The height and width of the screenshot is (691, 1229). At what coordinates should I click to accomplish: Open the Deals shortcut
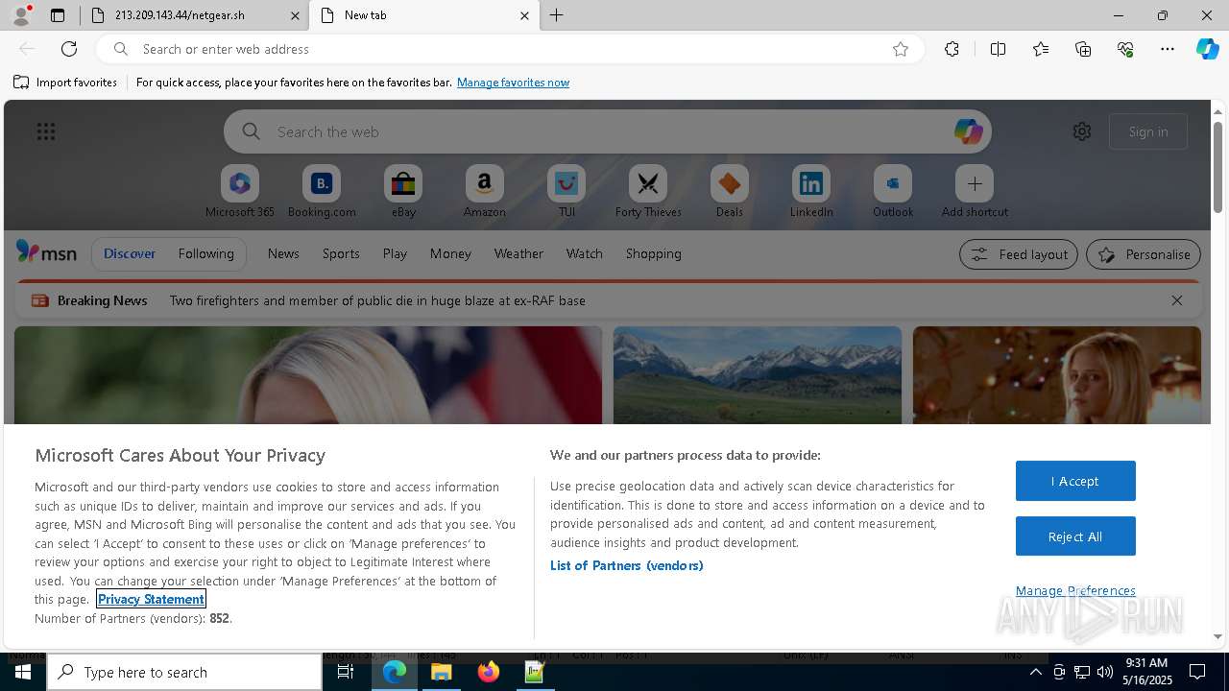coord(730,191)
